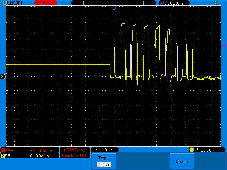227x170 pixels.
Task: Open the Type Image option
Action: [x=104, y=161]
